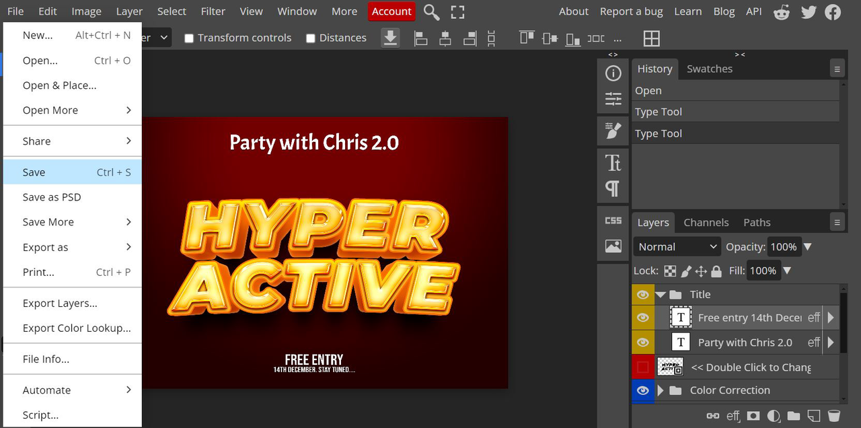Enable Distances checkbox

click(x=311, y=38)
